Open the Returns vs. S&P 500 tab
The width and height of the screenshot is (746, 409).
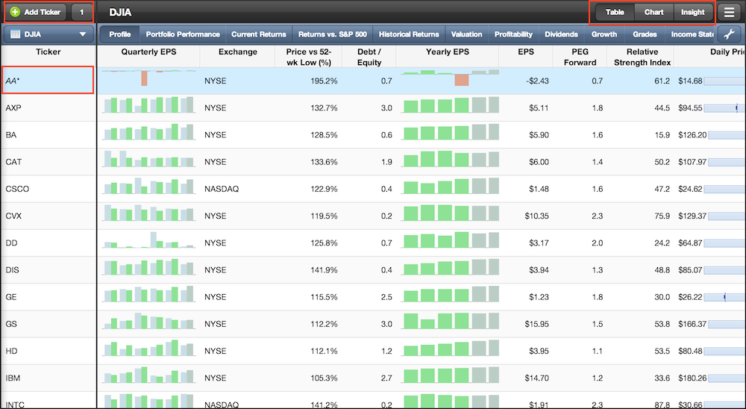(333, 34)
